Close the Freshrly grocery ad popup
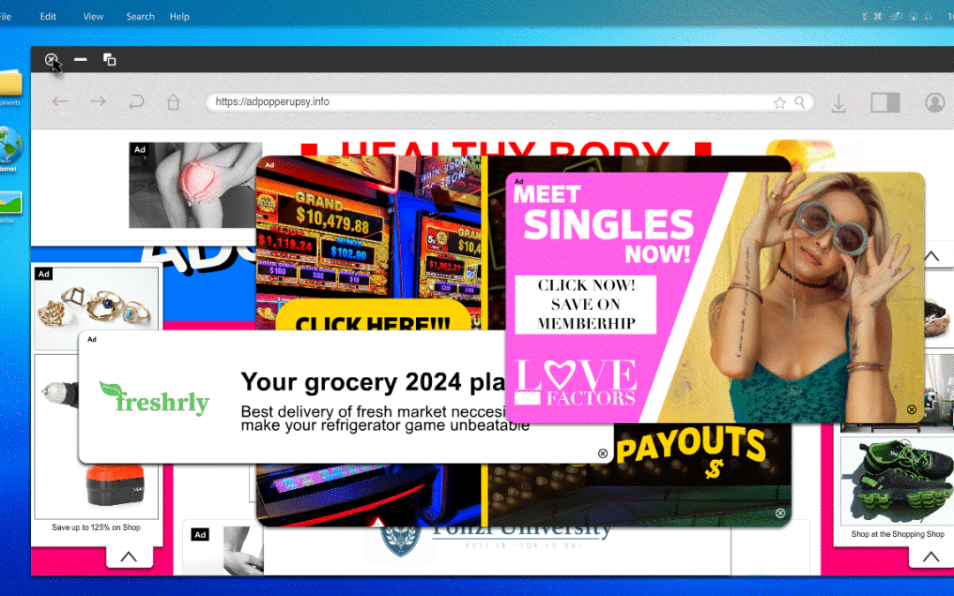Viewport: 954px width, 596px height. 603,454
